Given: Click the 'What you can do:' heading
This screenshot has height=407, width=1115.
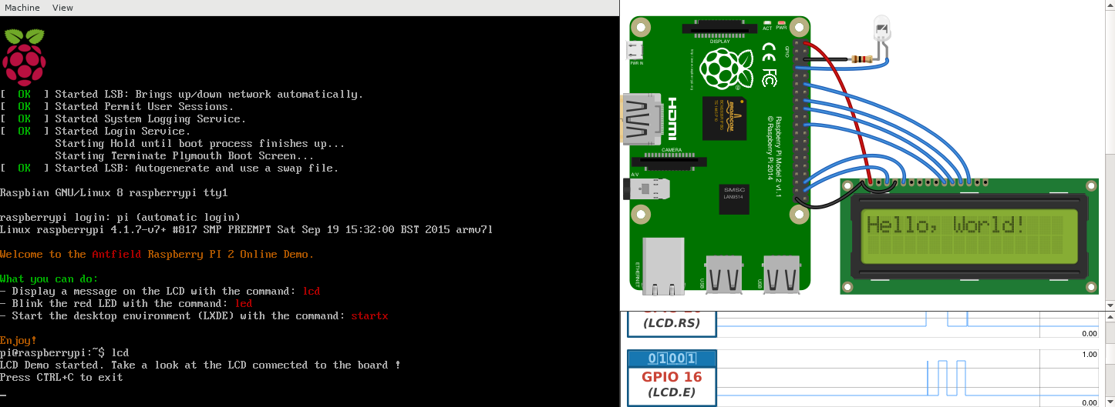Looking at the screenshot, I should point(49,279).
